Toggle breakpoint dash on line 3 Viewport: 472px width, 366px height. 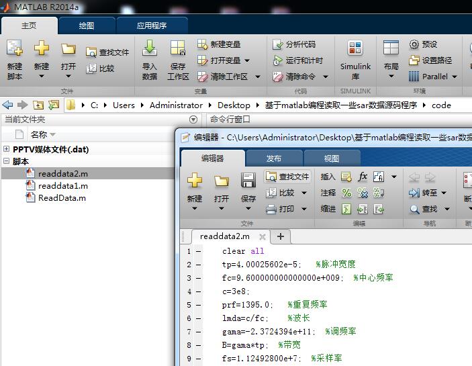[198, 278]
